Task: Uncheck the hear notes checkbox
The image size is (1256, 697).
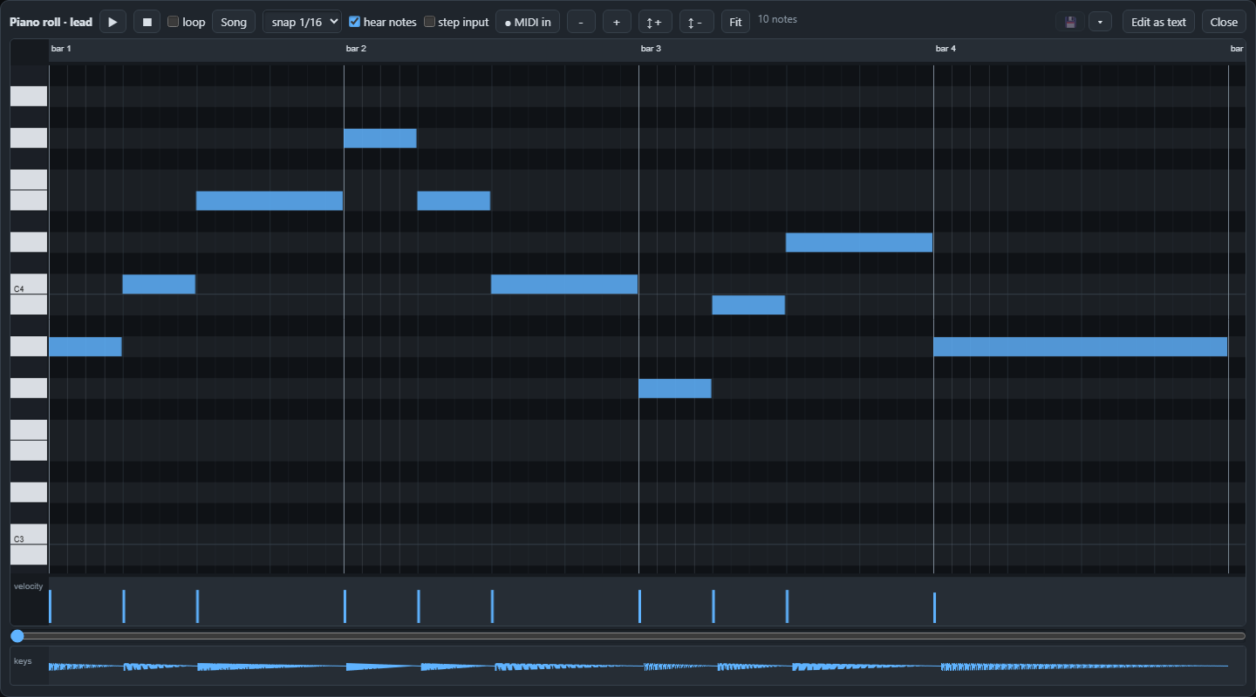Action: point(354,22)
